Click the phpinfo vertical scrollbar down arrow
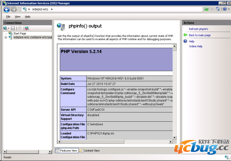The width and height of the screenshot is (231, 161). 175,138
